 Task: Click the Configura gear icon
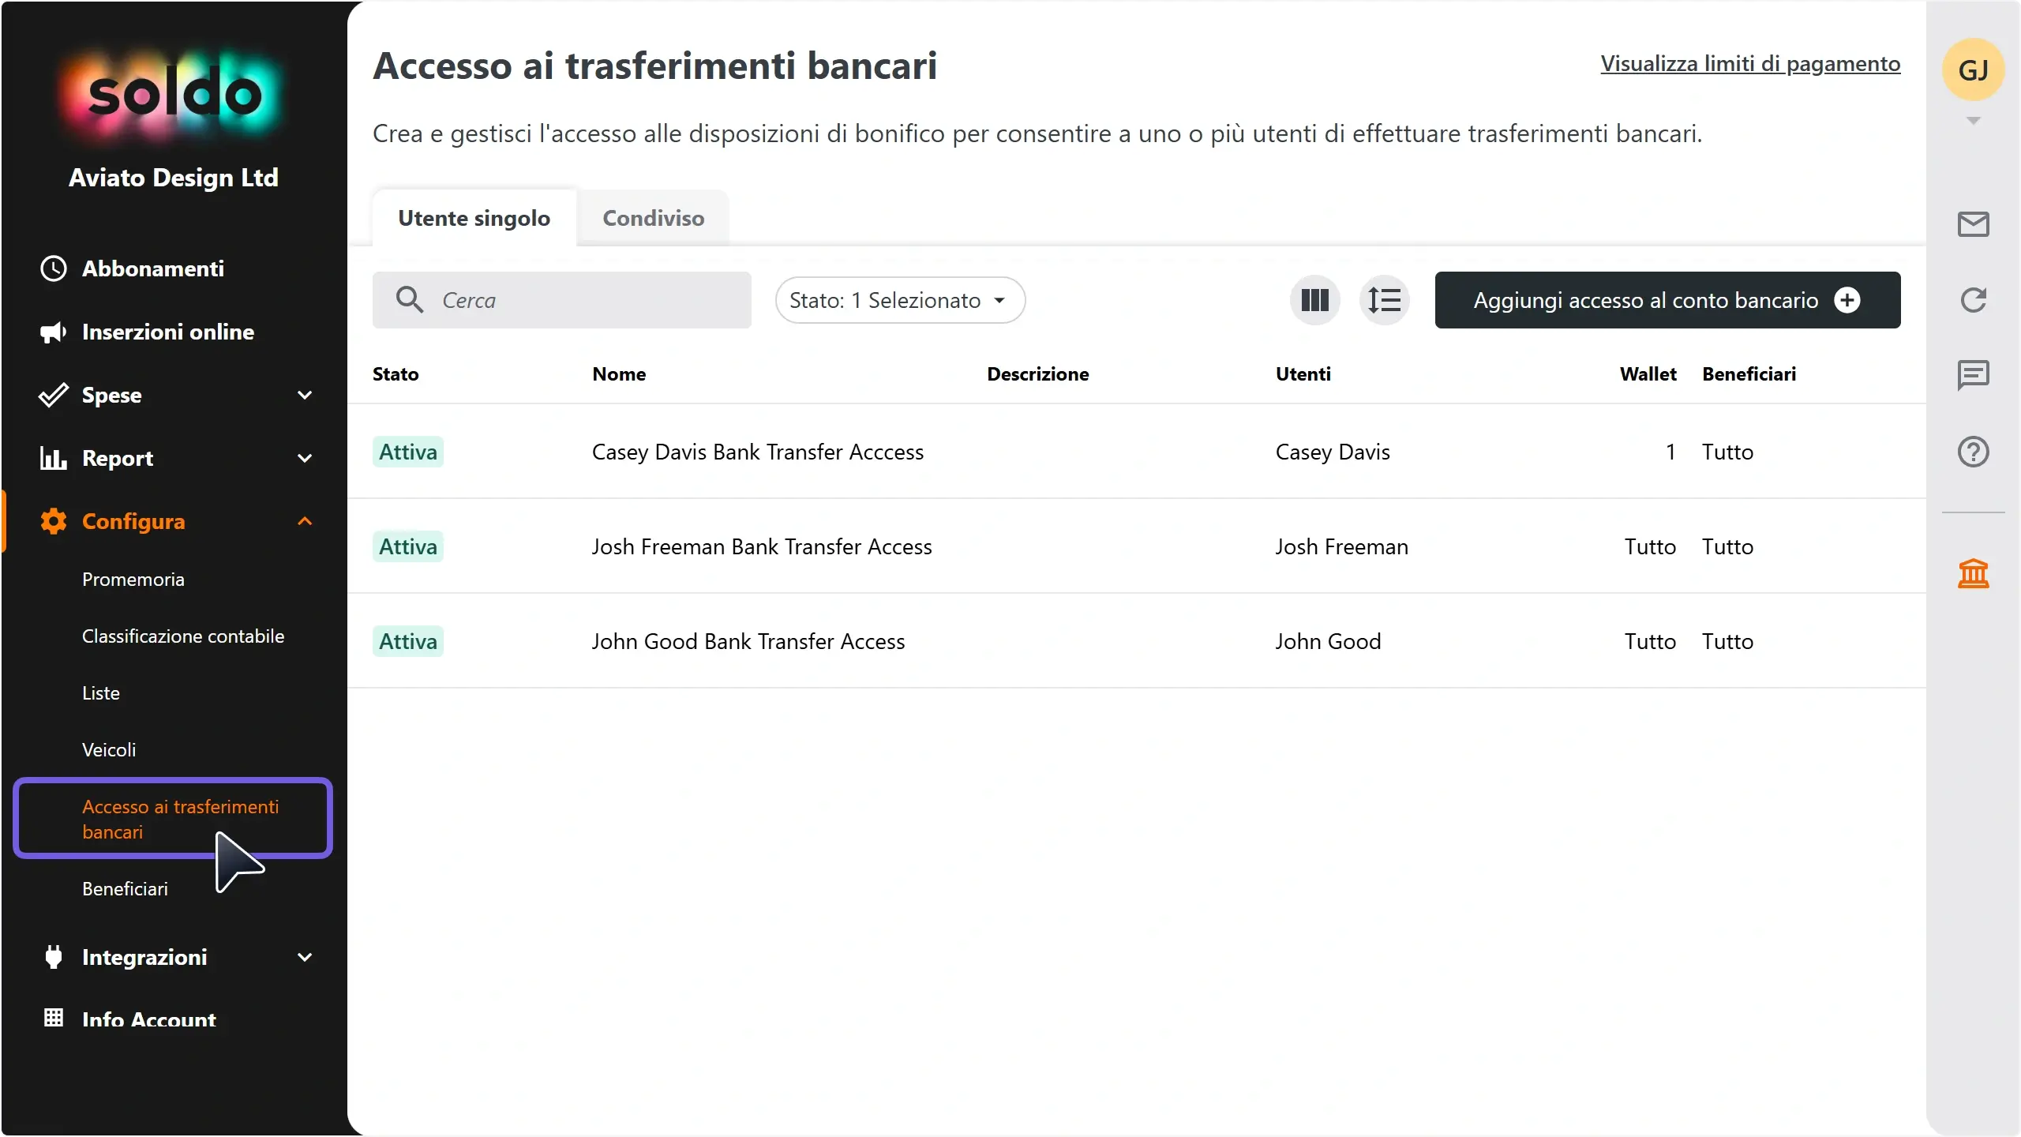point(53,521)
